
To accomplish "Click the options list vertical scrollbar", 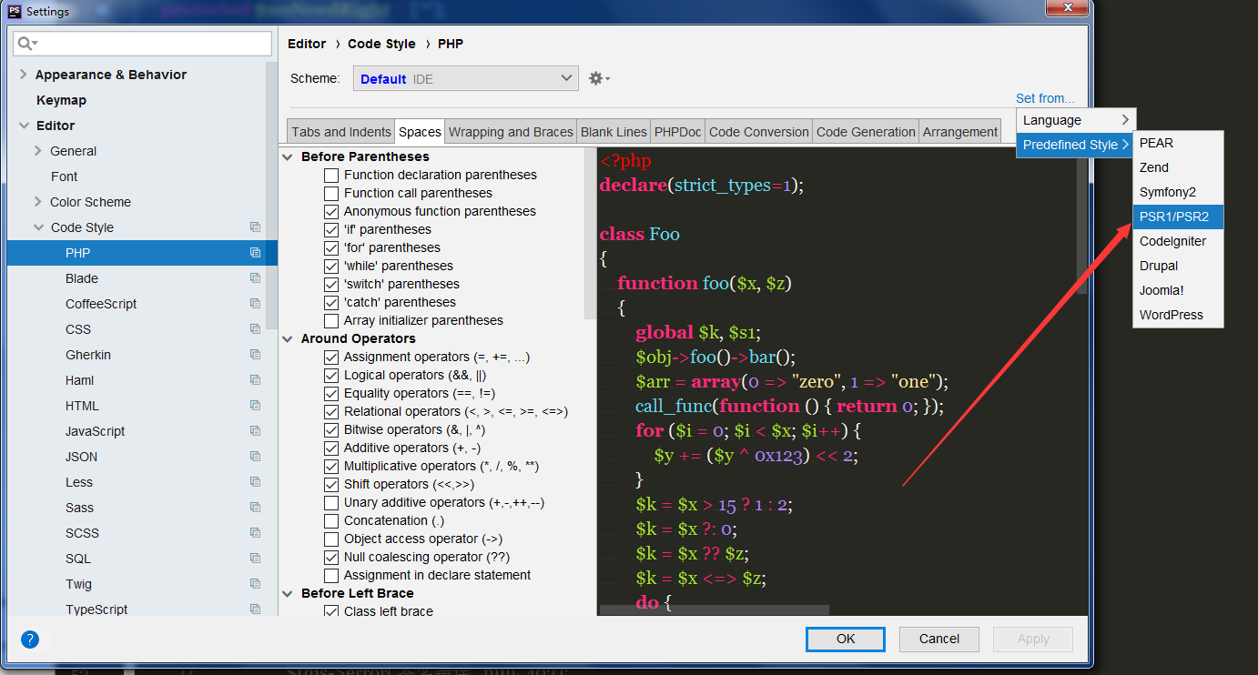I will coord(590,234).
